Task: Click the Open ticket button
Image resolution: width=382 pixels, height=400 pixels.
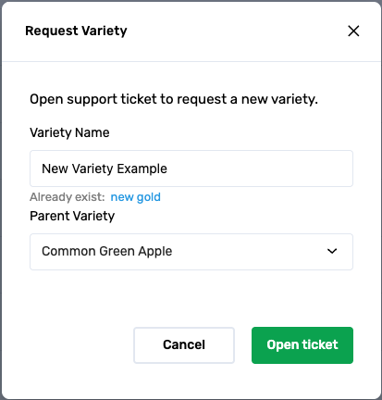Action: point(302,345)
